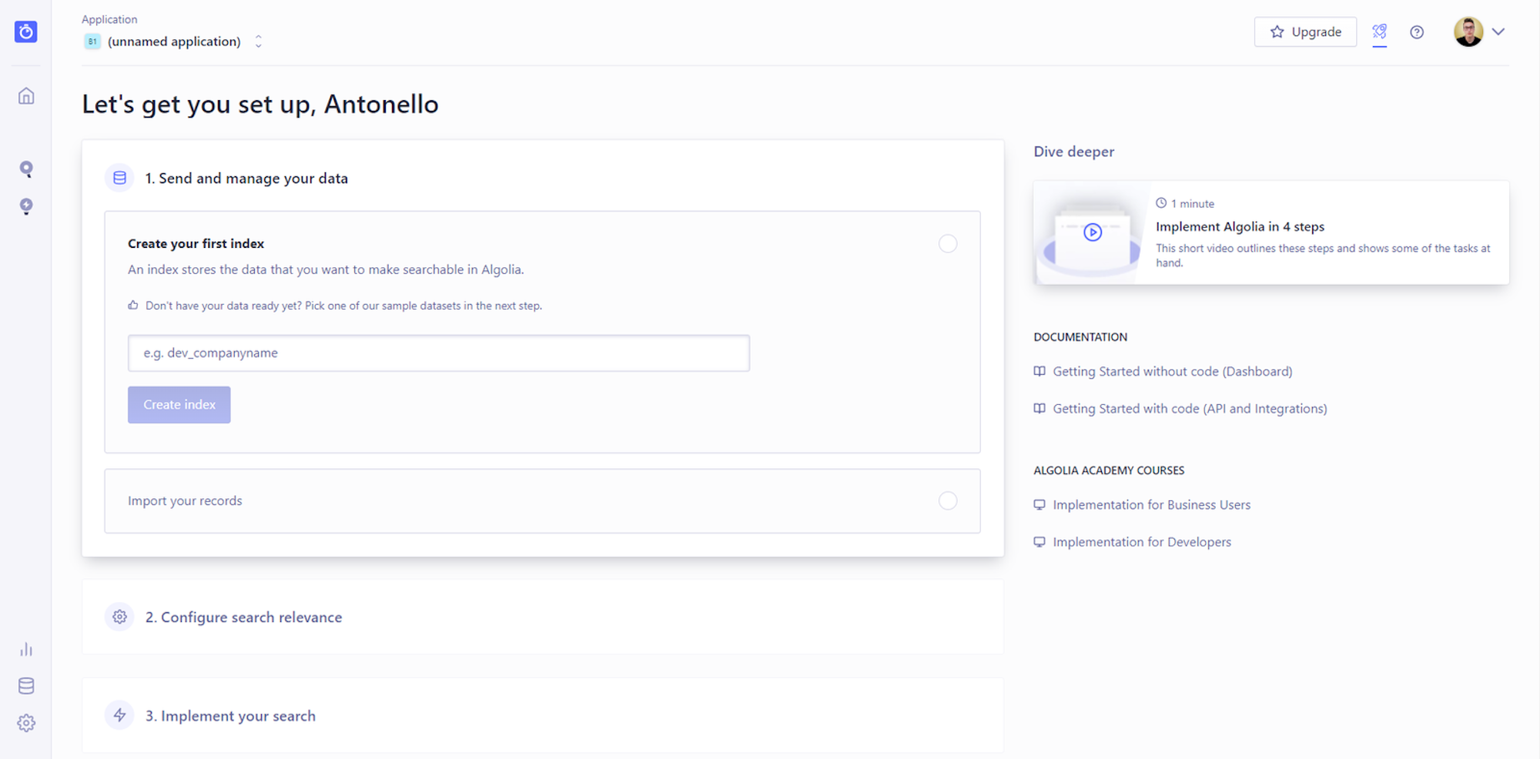Click the Let's get you set up heading
1540x759 pixels.
pos(260,104)
